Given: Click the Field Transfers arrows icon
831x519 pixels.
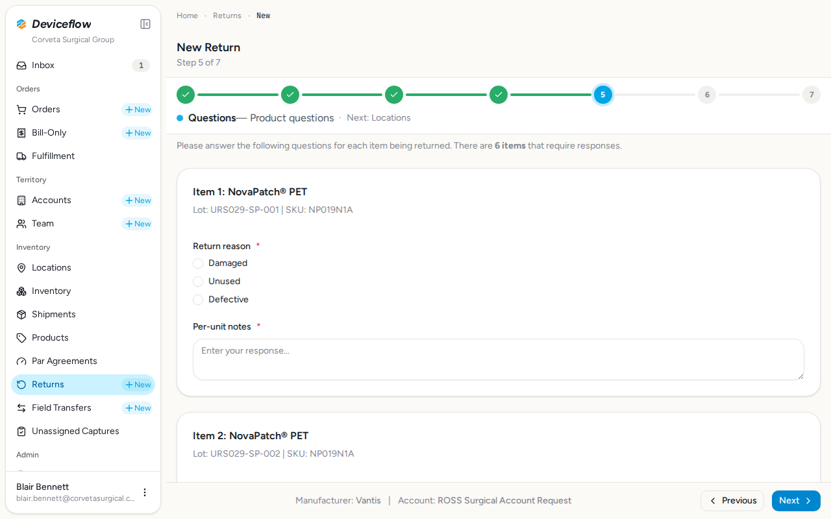Looking at the screenshot, I should coord(21,408).
